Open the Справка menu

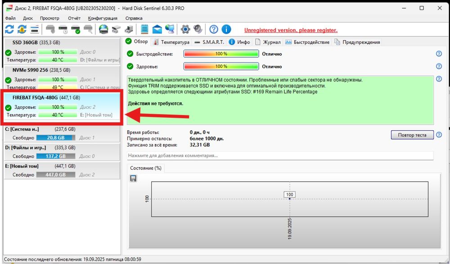134,18
